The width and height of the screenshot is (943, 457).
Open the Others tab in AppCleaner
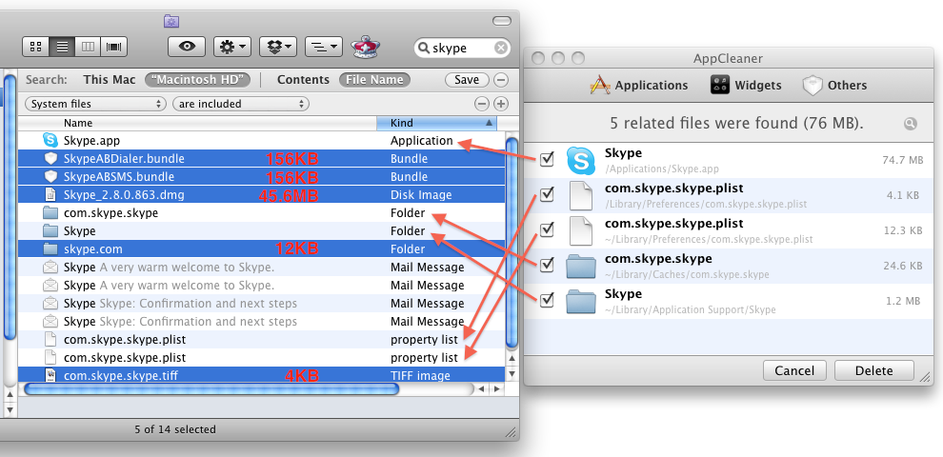coord(834,85)
